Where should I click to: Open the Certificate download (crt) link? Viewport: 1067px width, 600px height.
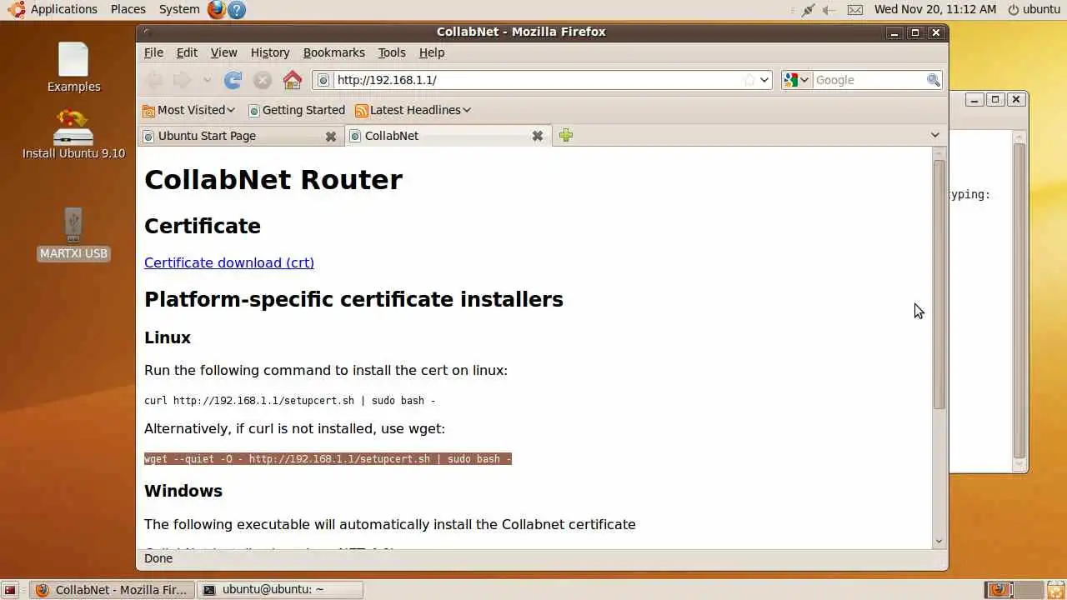229,262
